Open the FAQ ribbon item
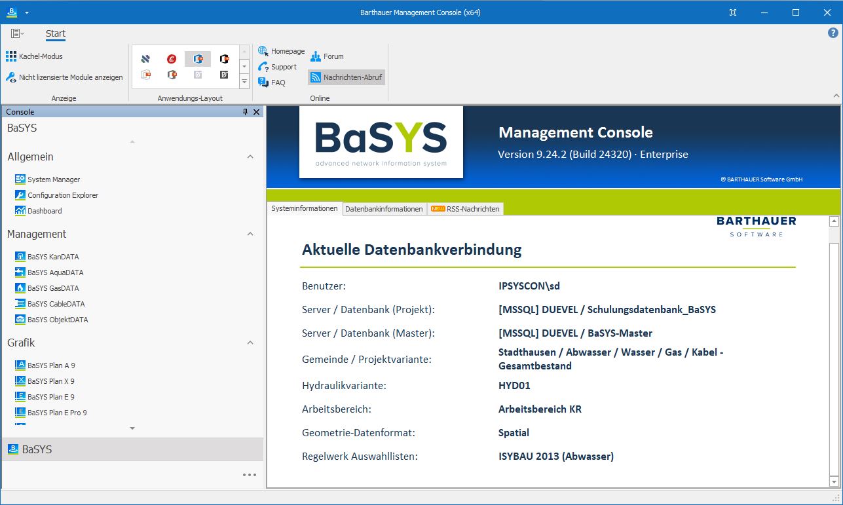 click(272, 83)
